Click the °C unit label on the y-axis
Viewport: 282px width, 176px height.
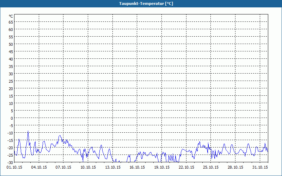pyautogui.click(x=11, y=16)
